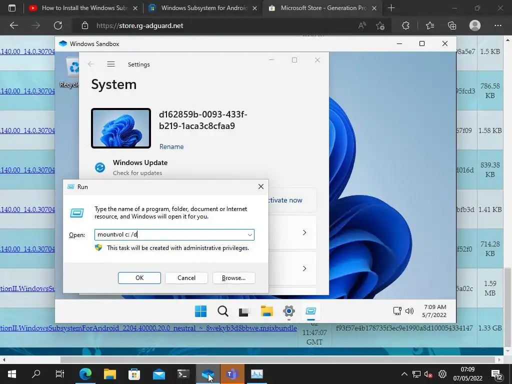Screen dimensions: 512x384
Task: Expand the Open field history dropdown
Action: point(250,235)
